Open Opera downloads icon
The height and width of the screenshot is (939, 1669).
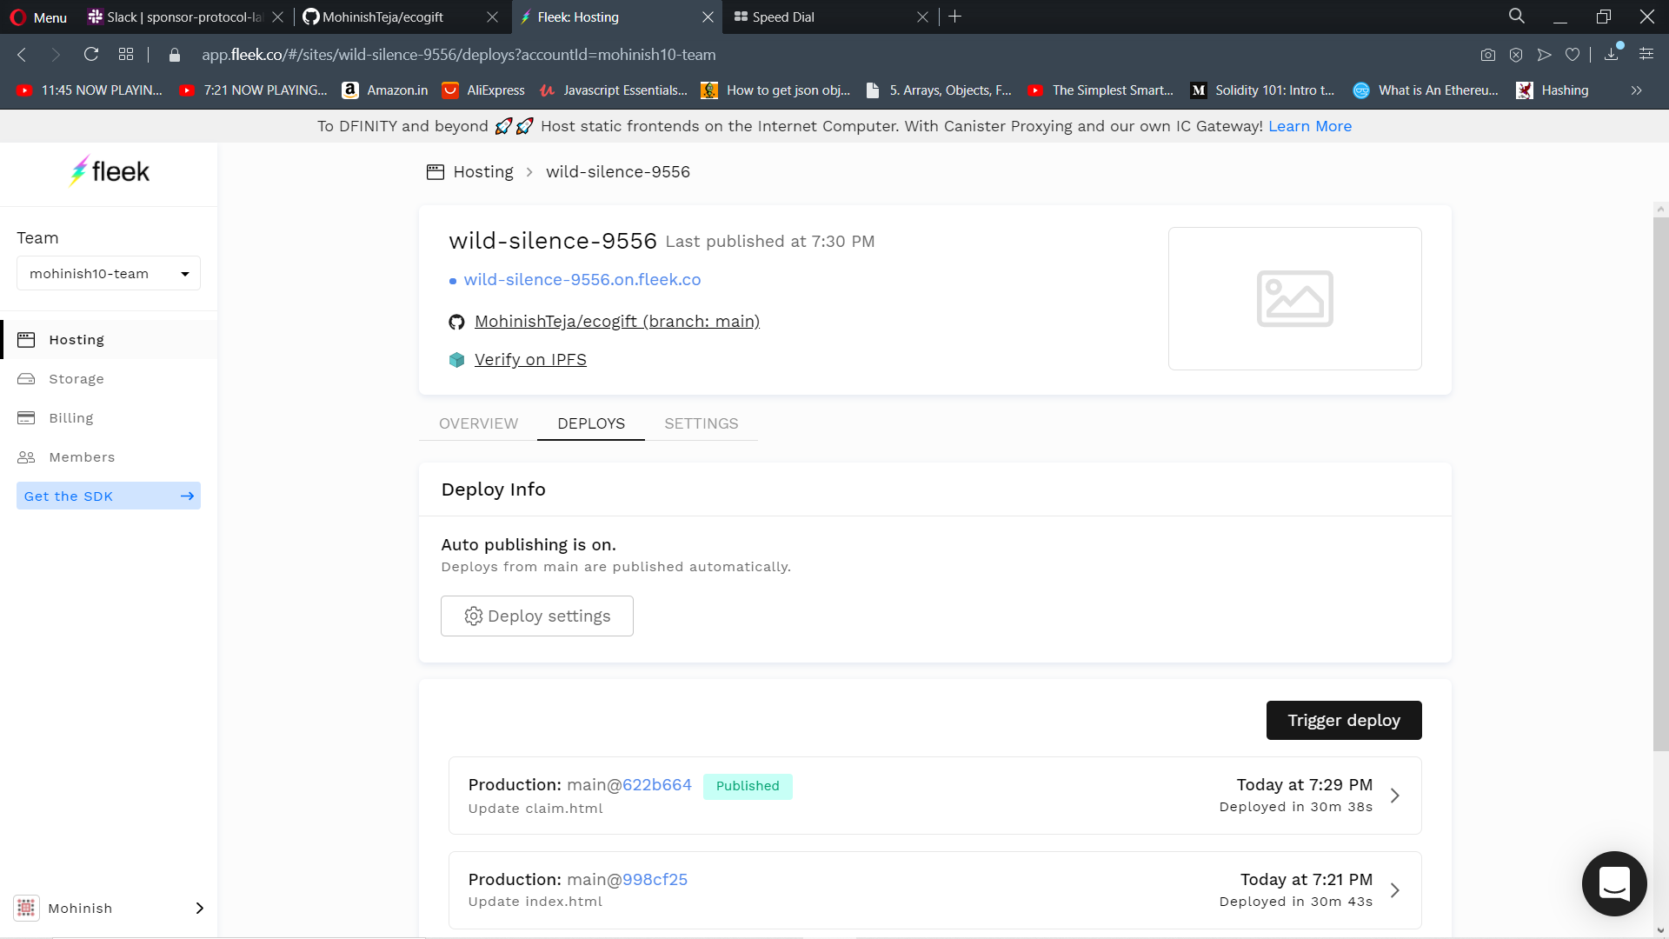(x=1611, y=55)
